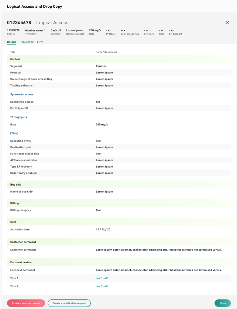Open the doc 2.pdf link
237x309 pixels.
click(101, 286)
